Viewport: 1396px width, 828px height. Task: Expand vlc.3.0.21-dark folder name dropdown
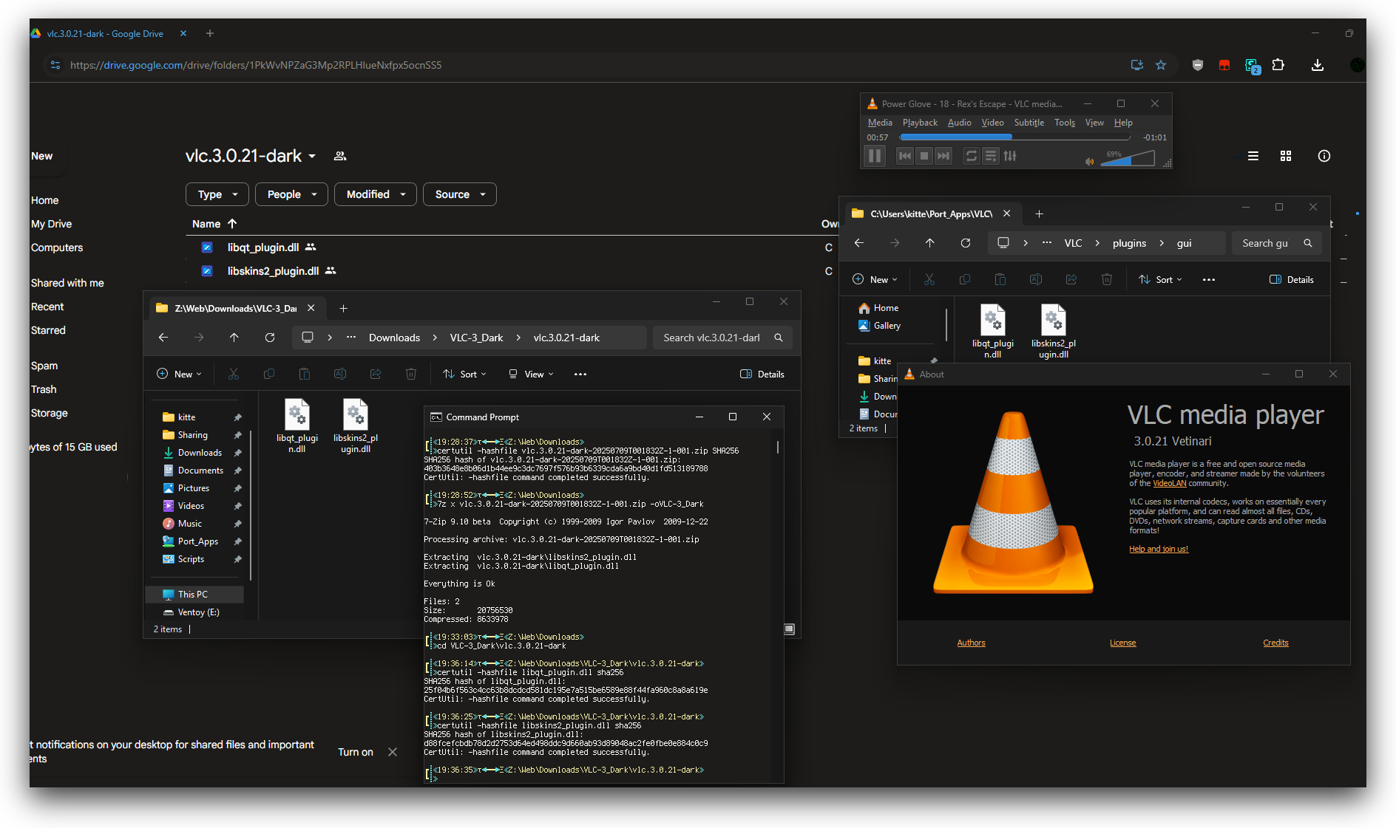312,157
